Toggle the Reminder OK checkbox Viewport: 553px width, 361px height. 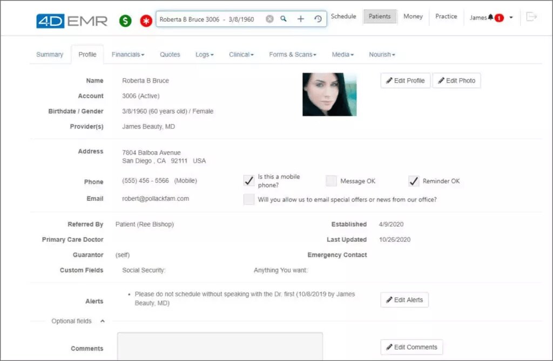(414, 181)
